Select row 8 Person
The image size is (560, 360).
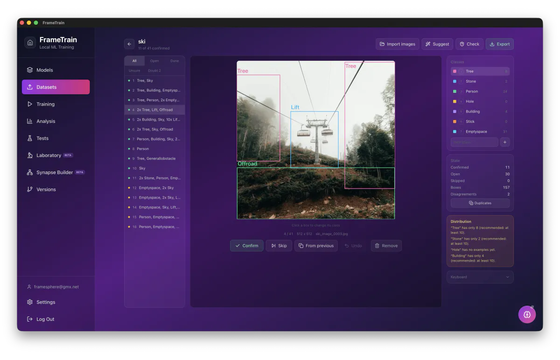pyautogui.click(x=154, y=149)
